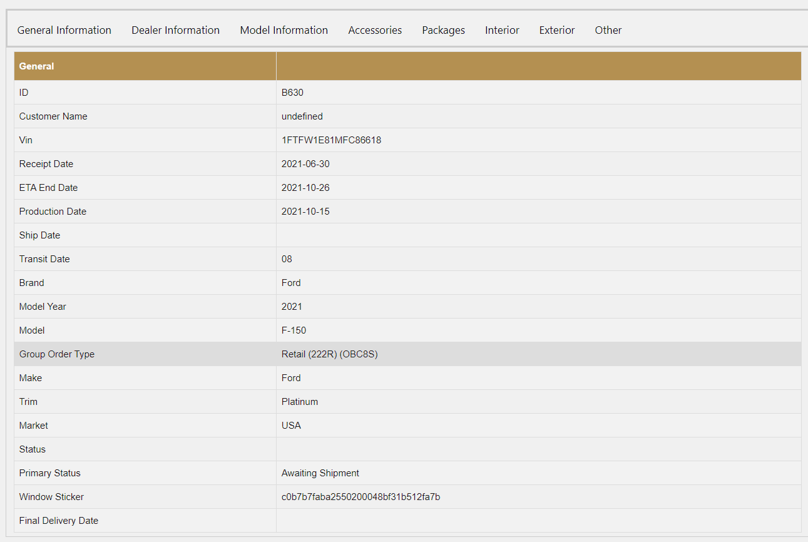The height and width of the screenshot is (542, 808).
Task: Switch to the Dealer Information tab
Action: coord(175,30)
